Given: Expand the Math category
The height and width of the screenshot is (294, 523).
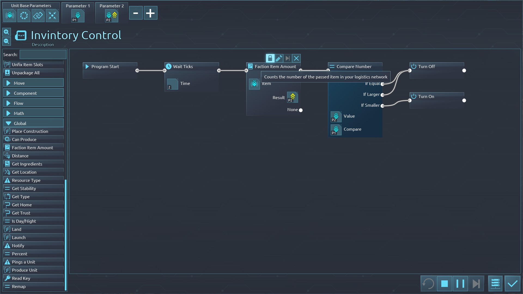Looking at the screenshot, I should 33,113.
